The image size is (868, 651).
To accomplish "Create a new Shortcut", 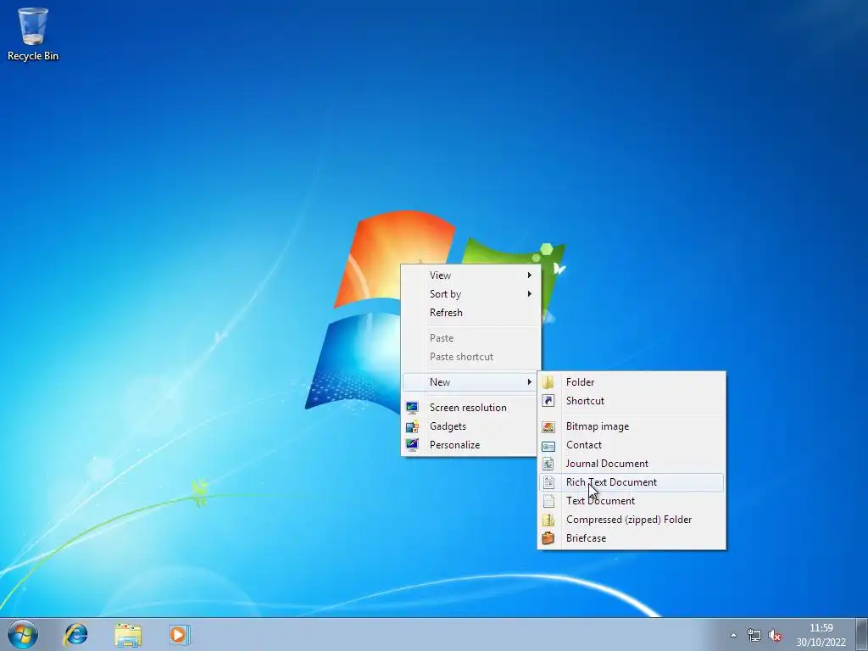I will click(631, 401).
